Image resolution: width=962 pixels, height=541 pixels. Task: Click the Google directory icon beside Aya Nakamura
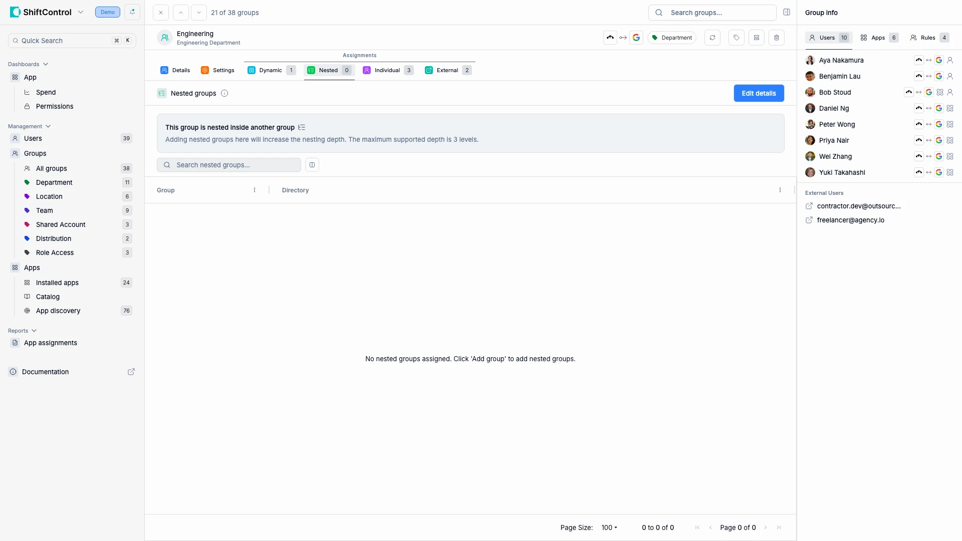click(x=939, y=60)
